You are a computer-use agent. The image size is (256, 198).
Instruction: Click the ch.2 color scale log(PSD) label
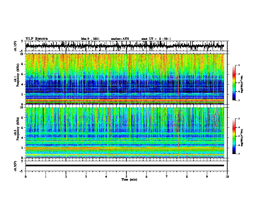(242, 137)
